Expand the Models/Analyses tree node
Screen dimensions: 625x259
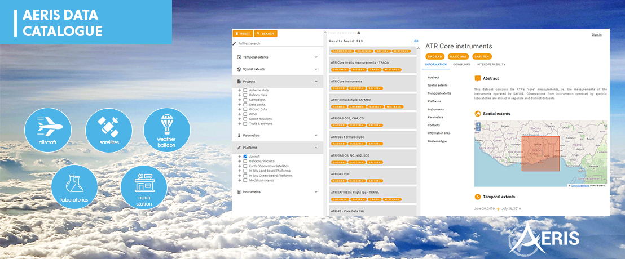(240, 180)
